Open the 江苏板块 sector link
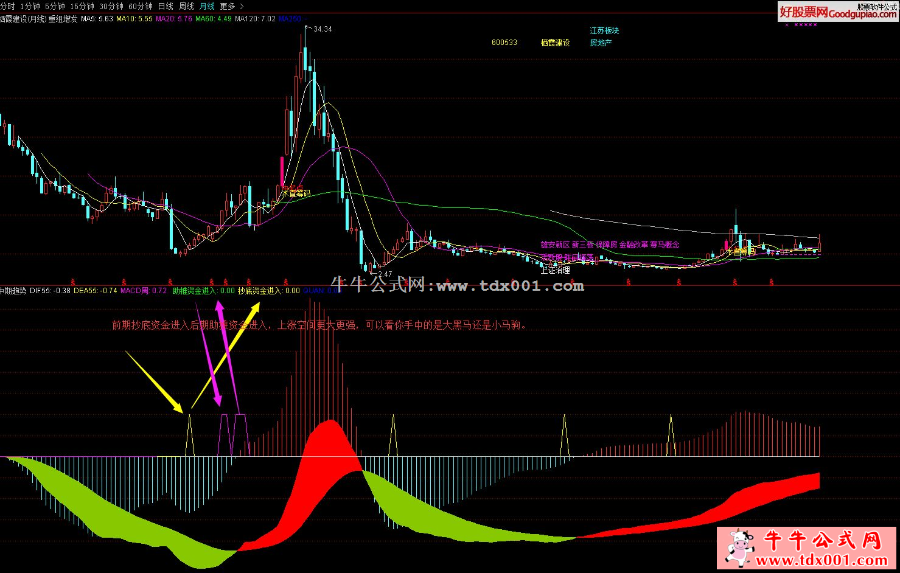900x573 pixels. 604,30
